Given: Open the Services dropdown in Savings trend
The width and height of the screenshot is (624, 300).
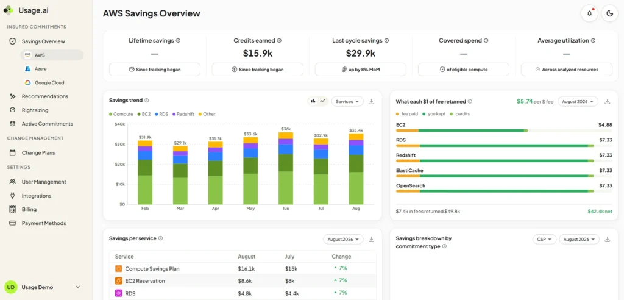Looking at the screenshot, I should (347, 102).
